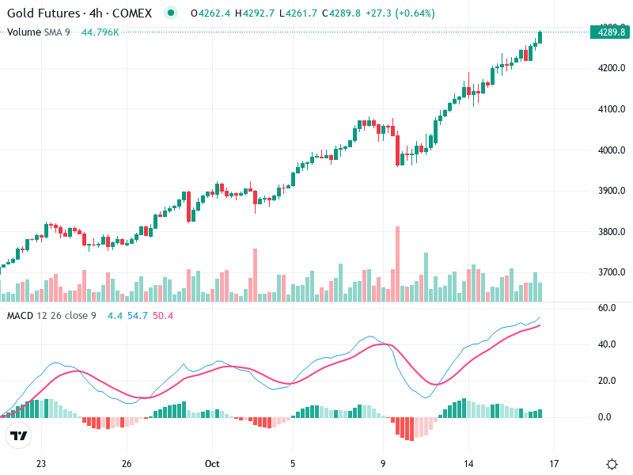Click the latest green candlestick

coord(540,36)
